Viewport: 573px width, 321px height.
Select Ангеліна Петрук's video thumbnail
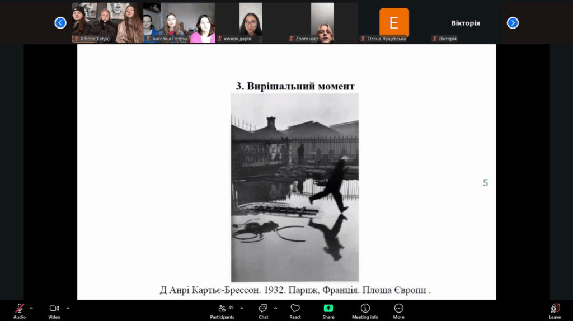click(x=179, y=23)
